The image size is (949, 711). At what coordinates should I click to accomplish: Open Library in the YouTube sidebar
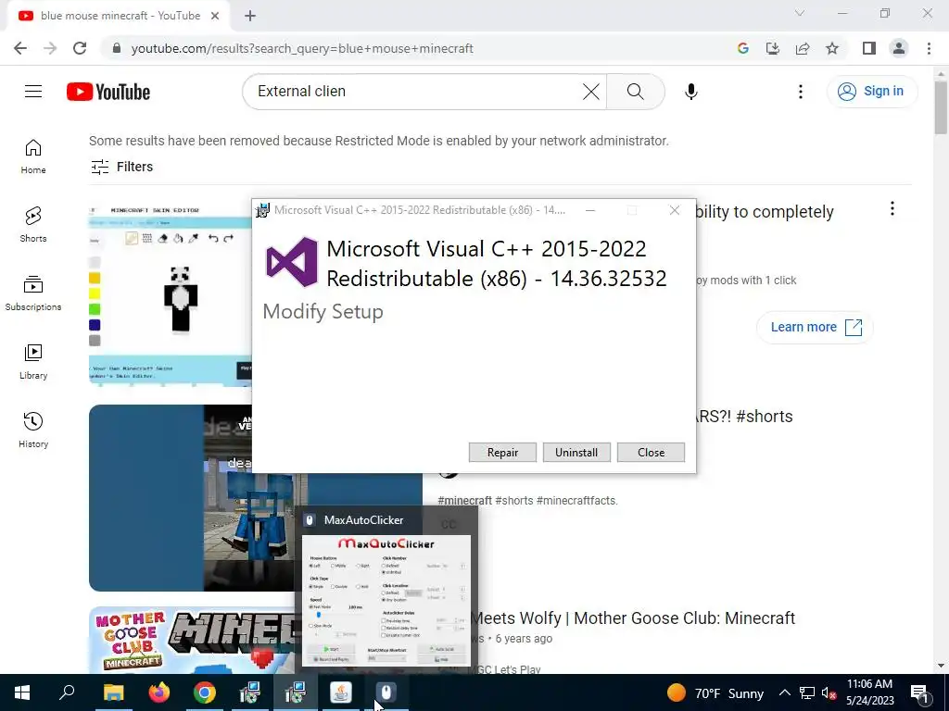(33, 362)
